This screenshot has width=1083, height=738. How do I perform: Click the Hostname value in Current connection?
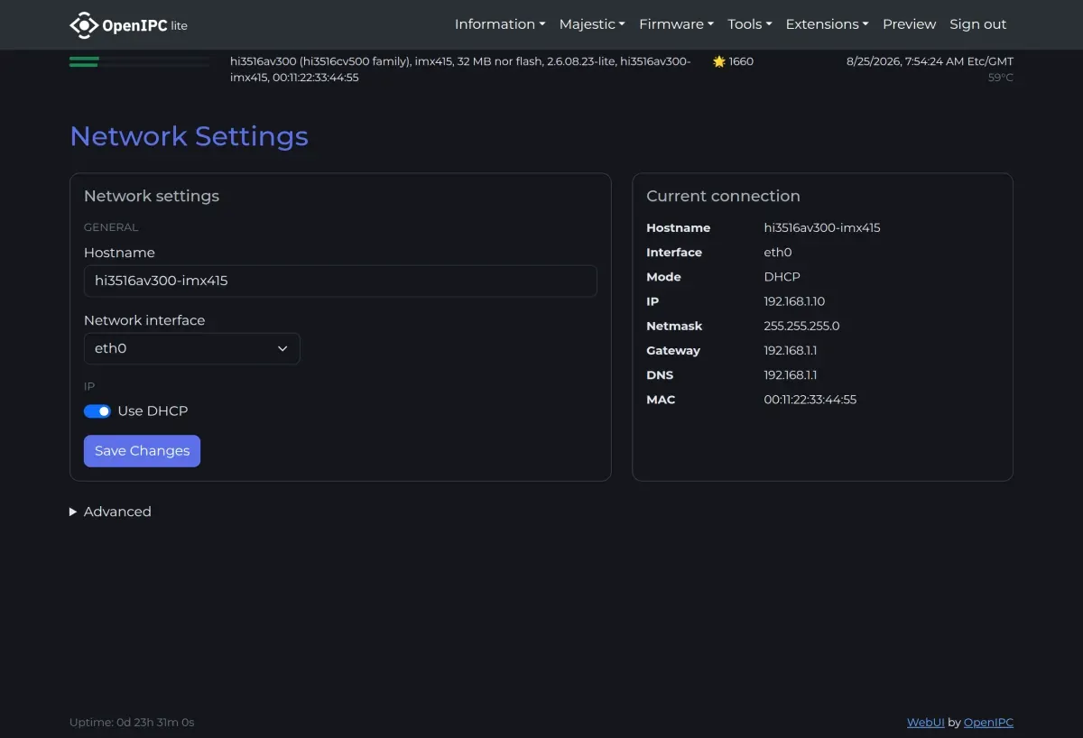(821, 228)
